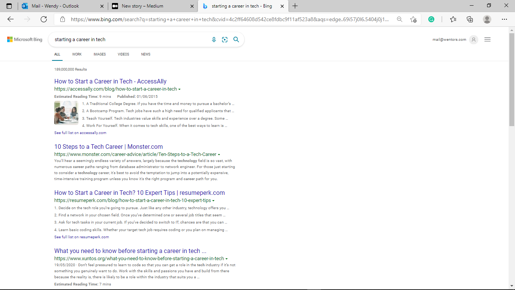Viewport: 515px width, 290px height.
Task: Reload the current page
Action: click(44, 19)
